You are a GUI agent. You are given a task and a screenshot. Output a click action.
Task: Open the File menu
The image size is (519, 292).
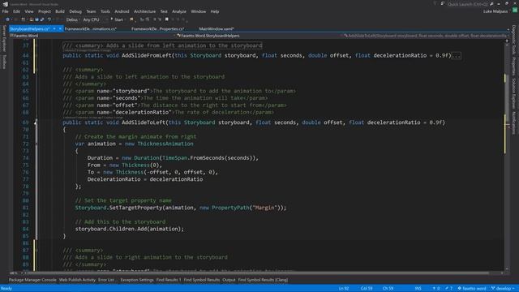(x=6, y=11)
